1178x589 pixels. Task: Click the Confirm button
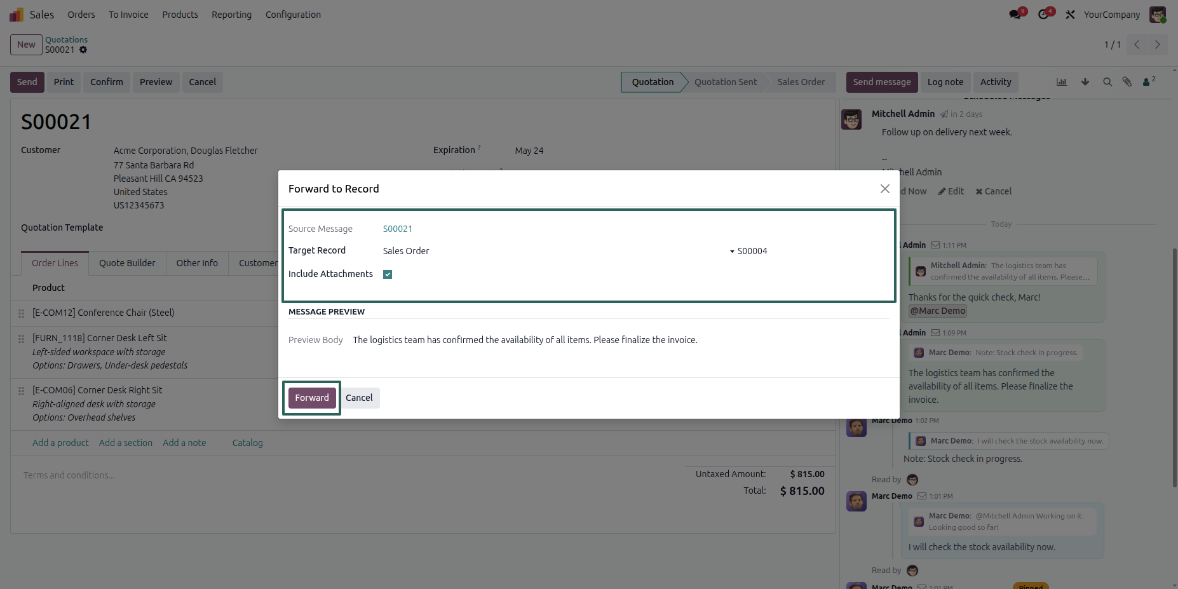pos(107,82)
